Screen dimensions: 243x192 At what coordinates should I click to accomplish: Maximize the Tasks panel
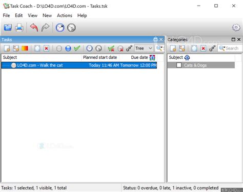click(155, 39)
